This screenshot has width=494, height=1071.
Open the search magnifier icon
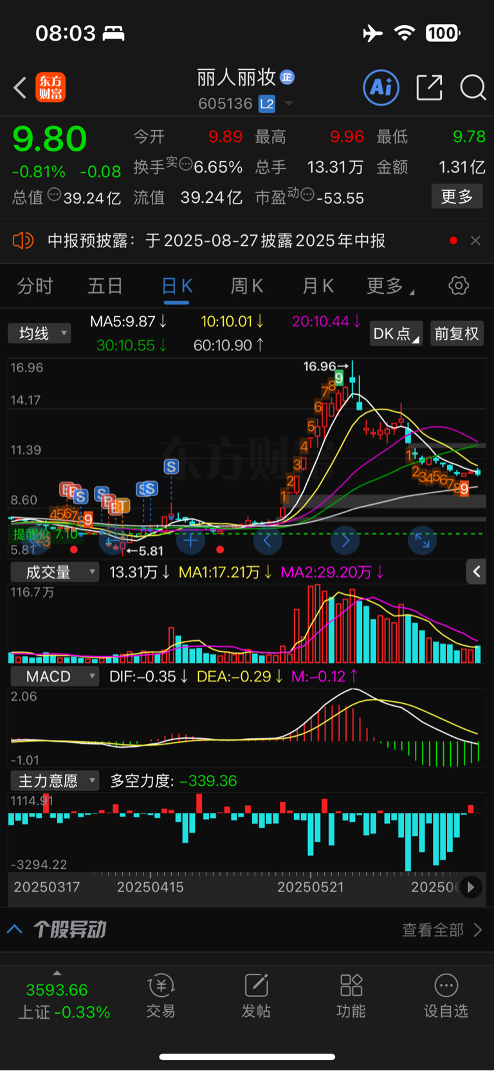[473, 88]
